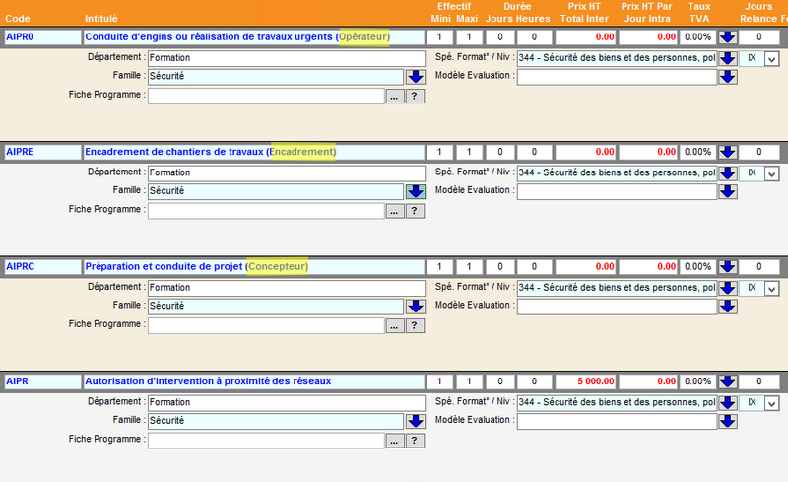This screenshot has width=788, height=482.
Task: Click the blue arrow beside AIPRE's TVA rate
Action: [728, 153]
